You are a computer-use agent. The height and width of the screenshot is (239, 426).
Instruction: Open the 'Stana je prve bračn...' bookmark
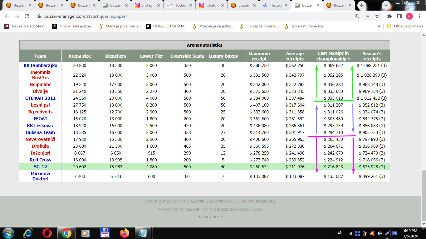[x=120, y=26]
